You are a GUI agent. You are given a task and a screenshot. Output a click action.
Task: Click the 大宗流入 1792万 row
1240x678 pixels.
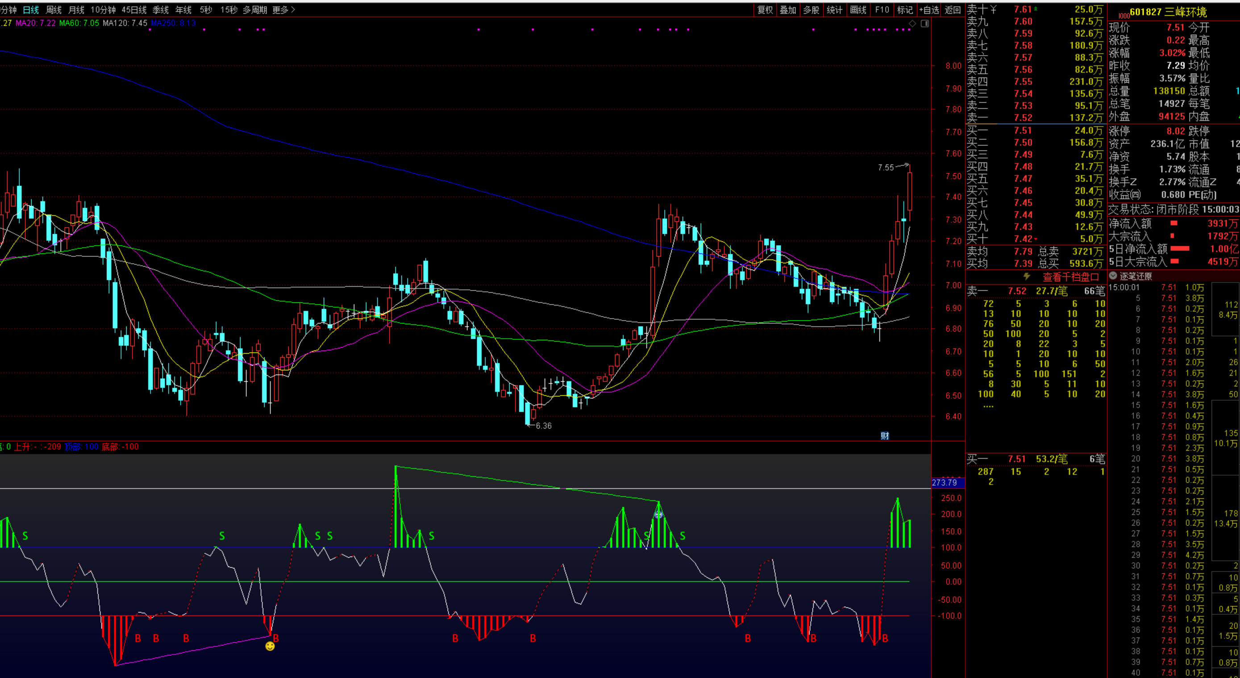(1173, 236)
